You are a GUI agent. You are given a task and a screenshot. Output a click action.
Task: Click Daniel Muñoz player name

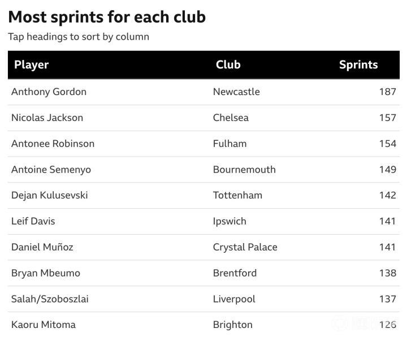point(42,247)
